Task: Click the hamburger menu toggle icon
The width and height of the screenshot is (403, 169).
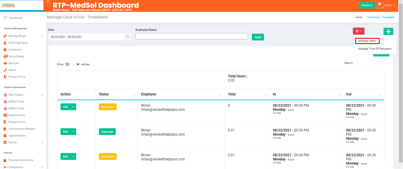Action: (48, 2)
